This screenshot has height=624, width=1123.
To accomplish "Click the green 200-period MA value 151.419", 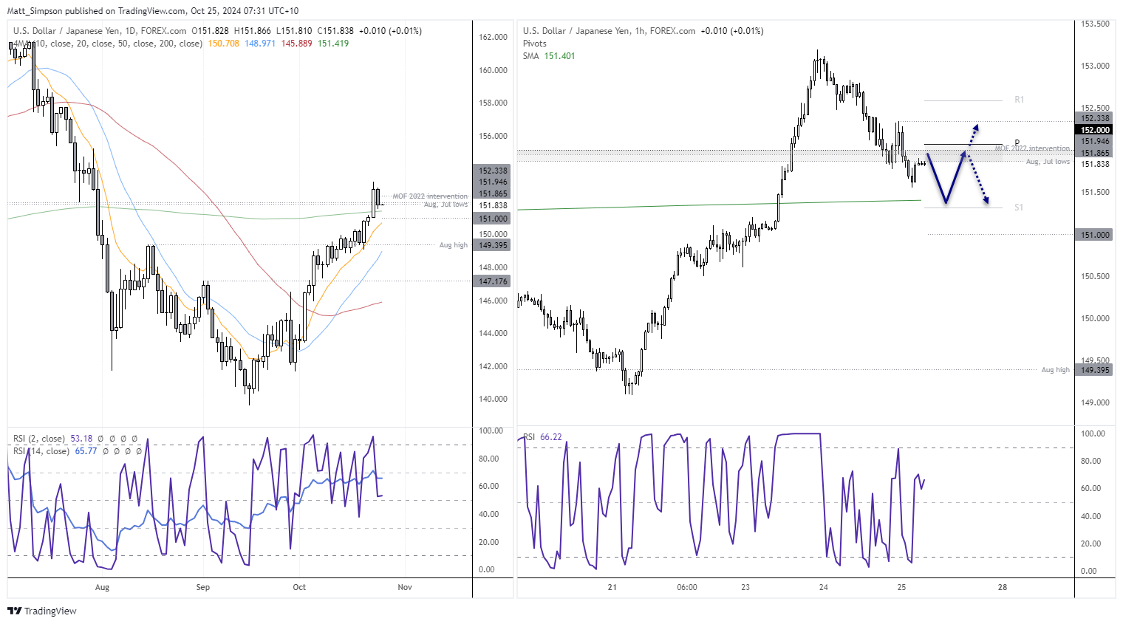I will click(333, 44).
